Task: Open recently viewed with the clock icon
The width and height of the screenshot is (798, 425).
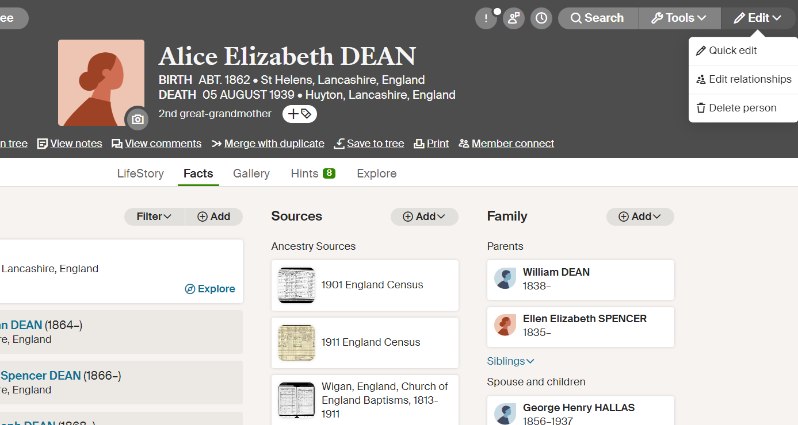Action: click(x=541, y=18)
